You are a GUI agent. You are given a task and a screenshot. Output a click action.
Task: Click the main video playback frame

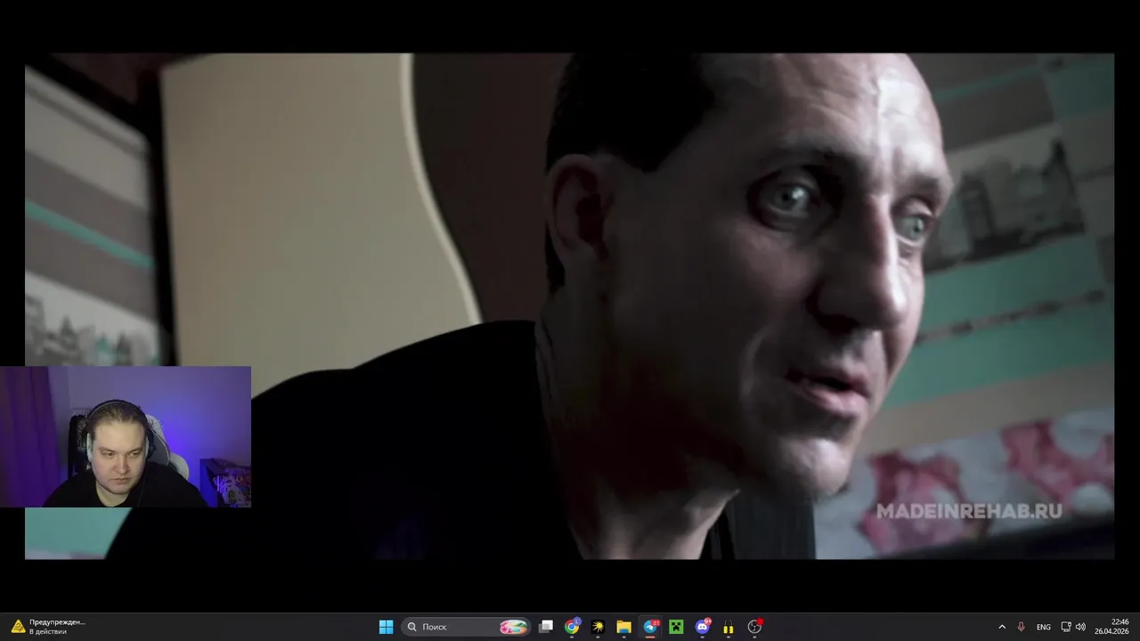tap(569, 306)
